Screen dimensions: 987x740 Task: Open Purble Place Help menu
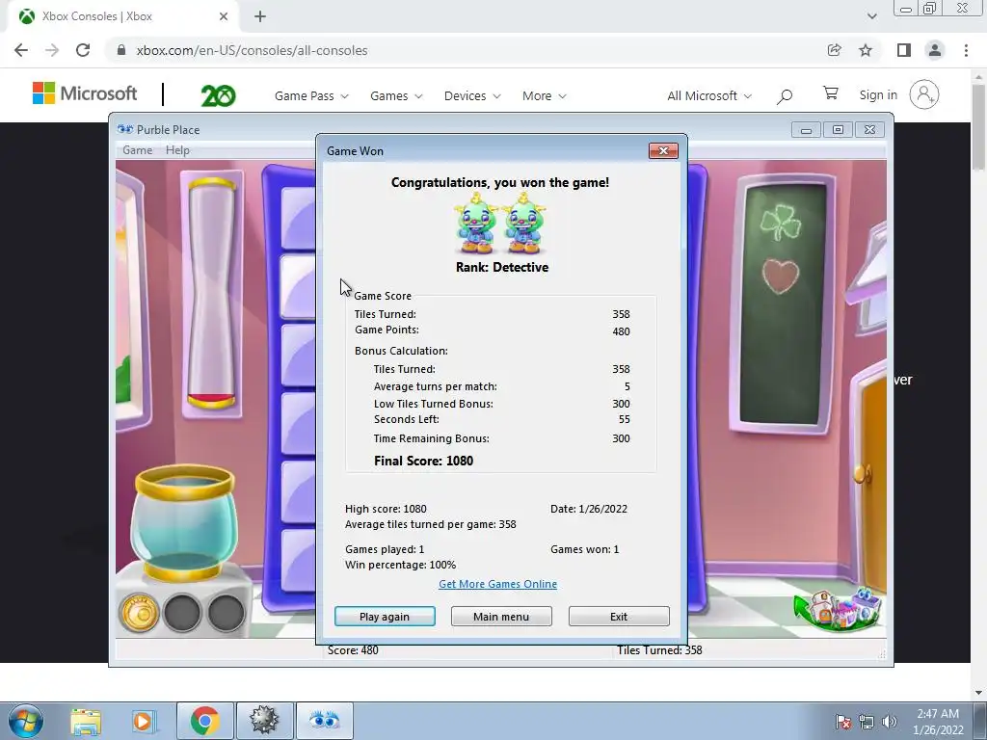[x=177, y=149]
